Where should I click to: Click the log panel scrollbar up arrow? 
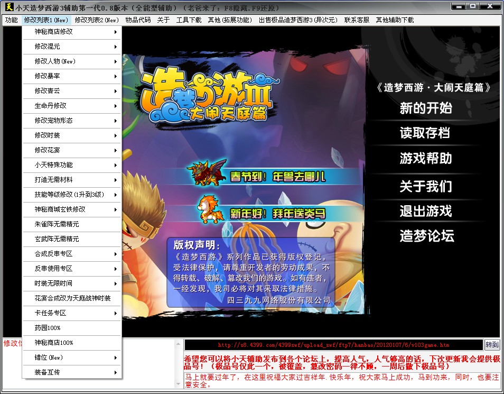178,344
